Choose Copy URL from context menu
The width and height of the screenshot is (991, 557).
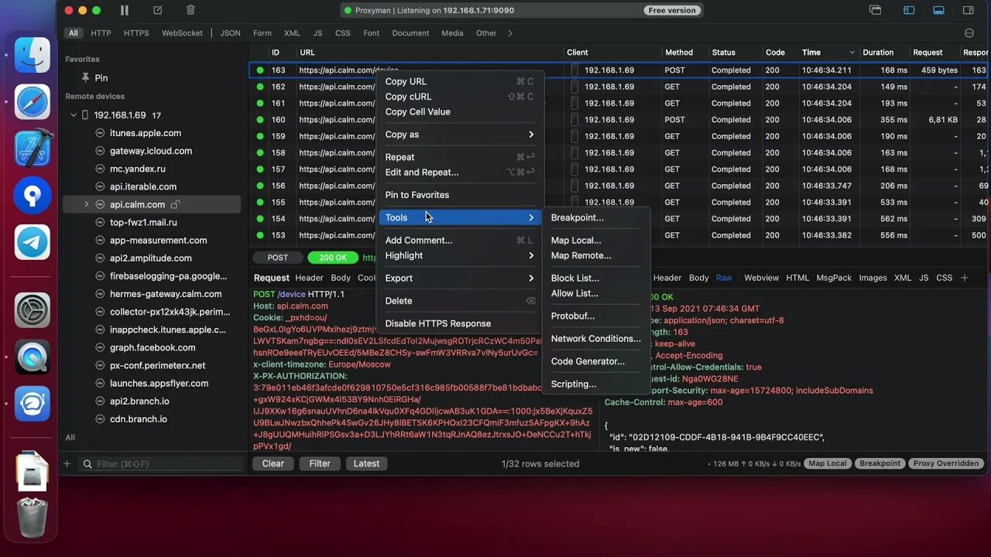(460, 81)
